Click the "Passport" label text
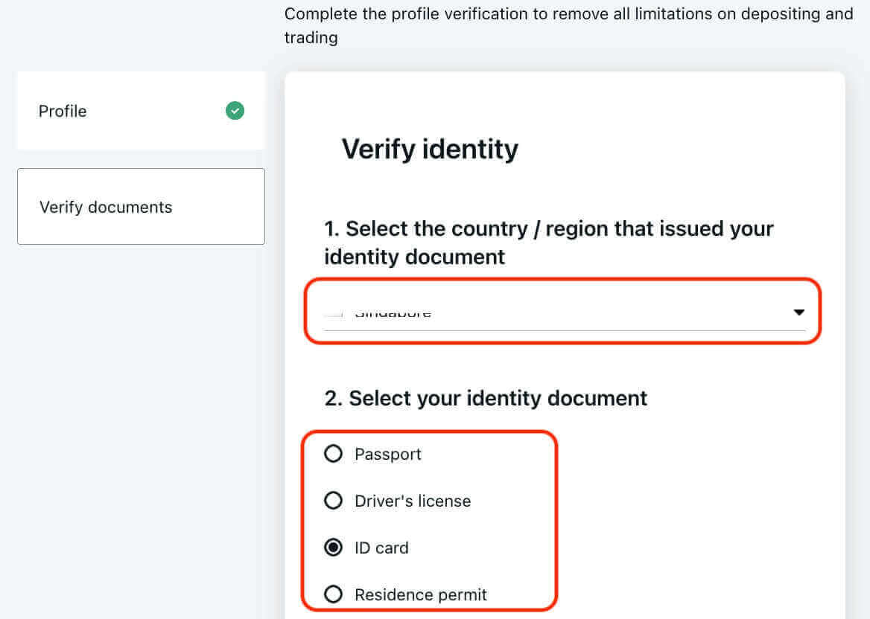Viewport: 870px width, 619px height. (x=388, y=455)
